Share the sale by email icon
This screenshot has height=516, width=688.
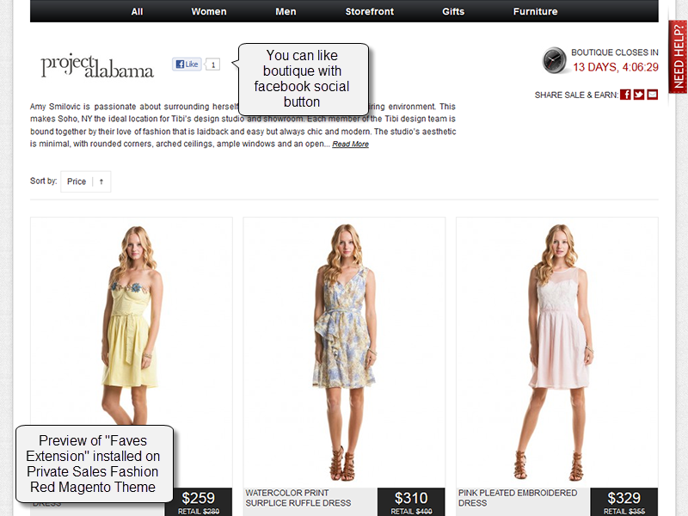pyautogui.click(x=653, y=95)
